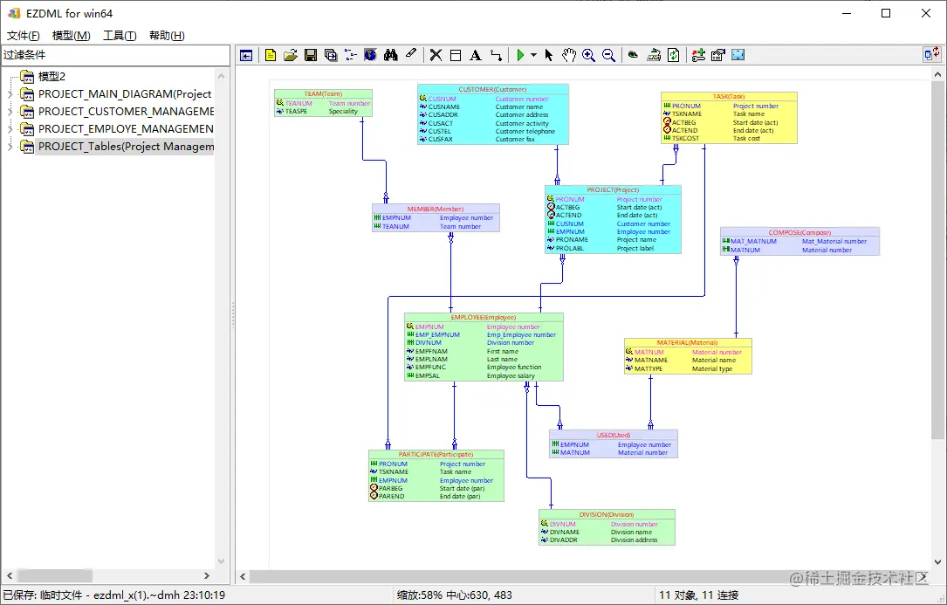
Task: Click the fit-to-window blue icon
Action: 738,56
